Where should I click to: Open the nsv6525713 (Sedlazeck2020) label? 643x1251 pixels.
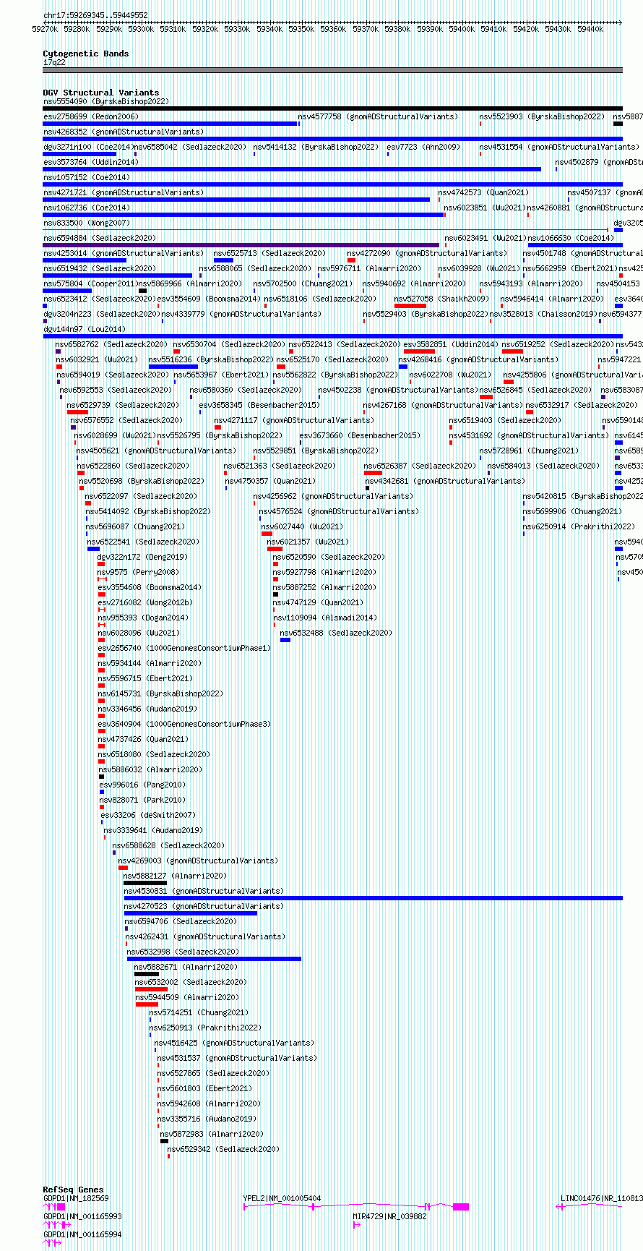tap(269, 253)
